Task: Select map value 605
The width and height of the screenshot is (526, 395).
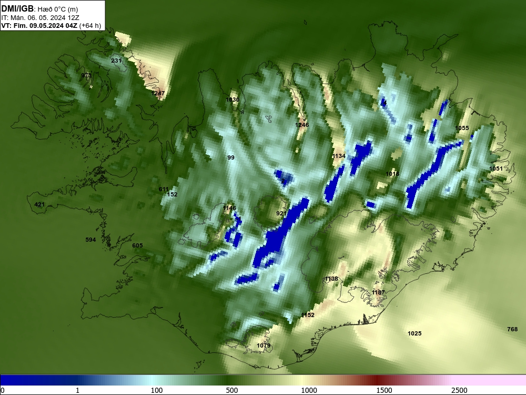Action: tap(137, 245)
